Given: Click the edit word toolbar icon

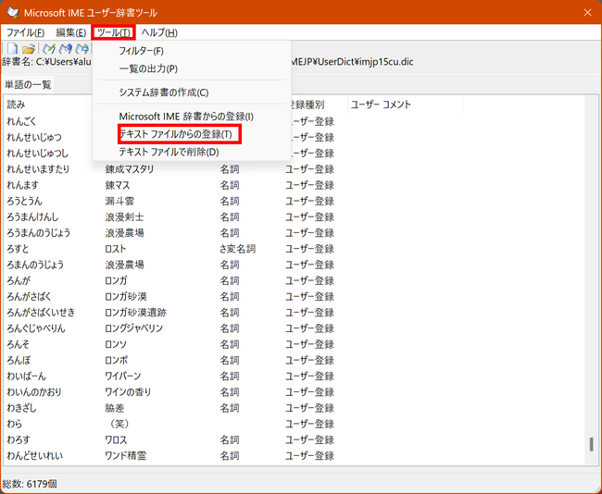Looking at the screenshot, I should (66, 49).
